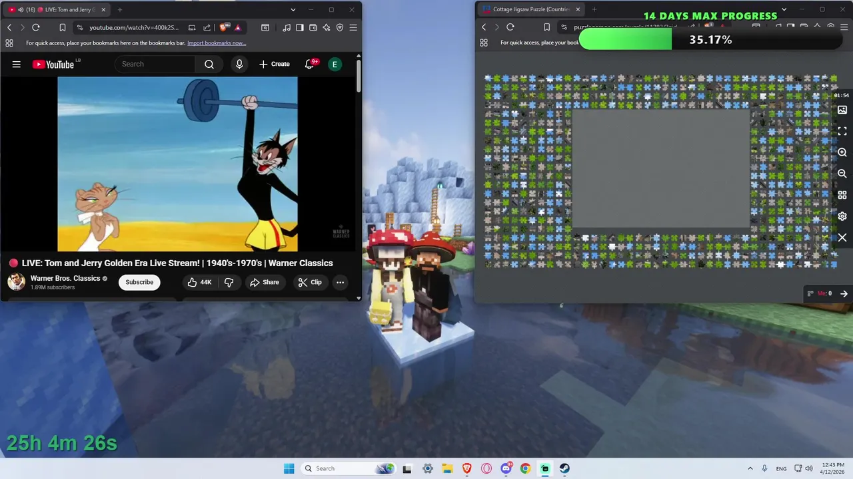Open File Explorer from the taskbar

(x=447, y=468)
